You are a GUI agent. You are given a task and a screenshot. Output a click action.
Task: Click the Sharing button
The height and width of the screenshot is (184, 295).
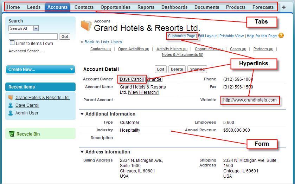pyautogui.click(x=197, y=69)
